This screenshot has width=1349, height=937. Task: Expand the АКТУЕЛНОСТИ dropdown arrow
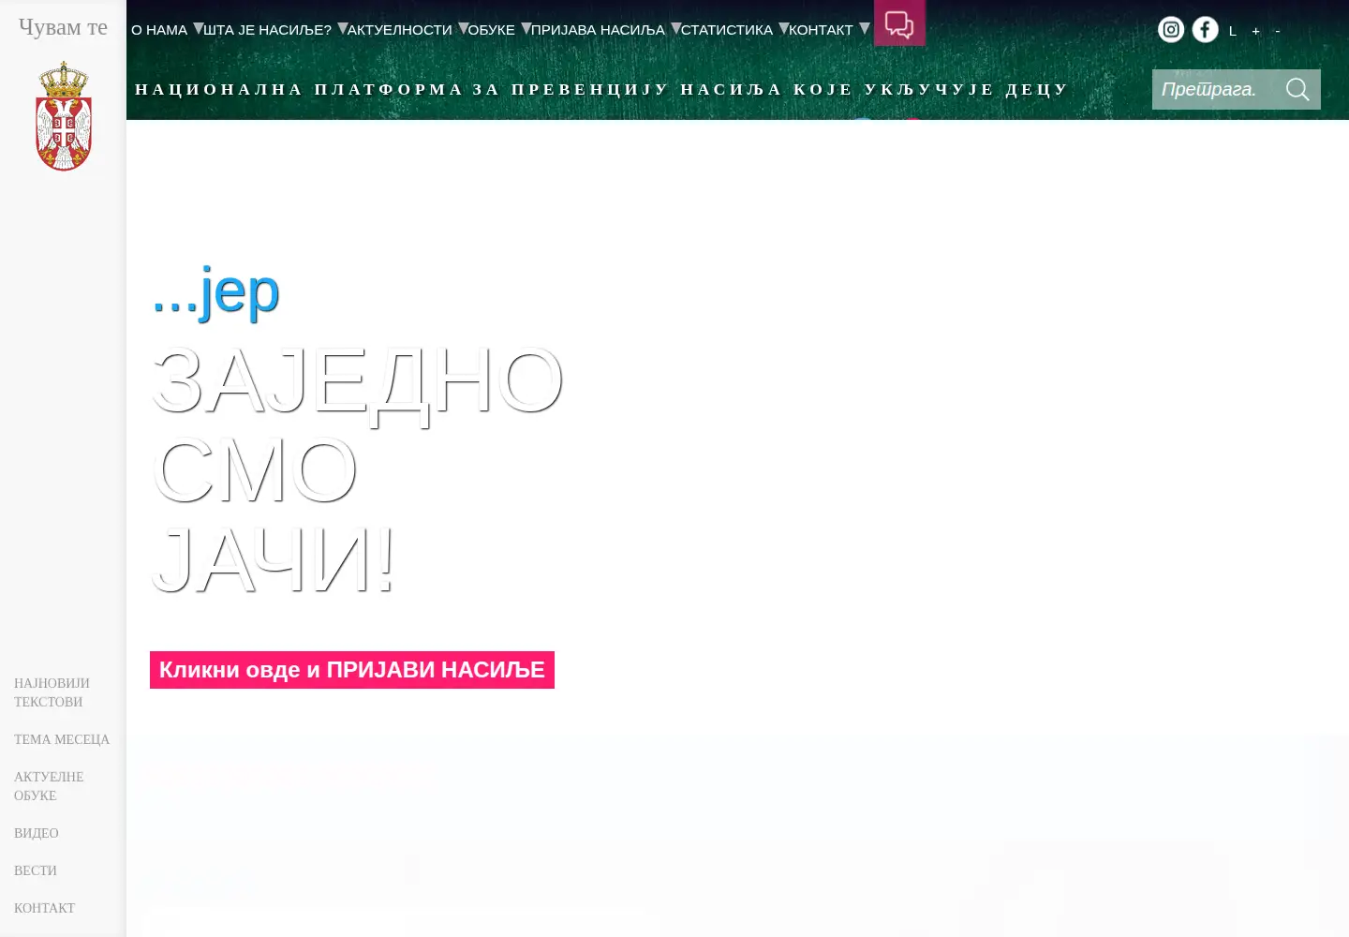[x=463, y=29]
